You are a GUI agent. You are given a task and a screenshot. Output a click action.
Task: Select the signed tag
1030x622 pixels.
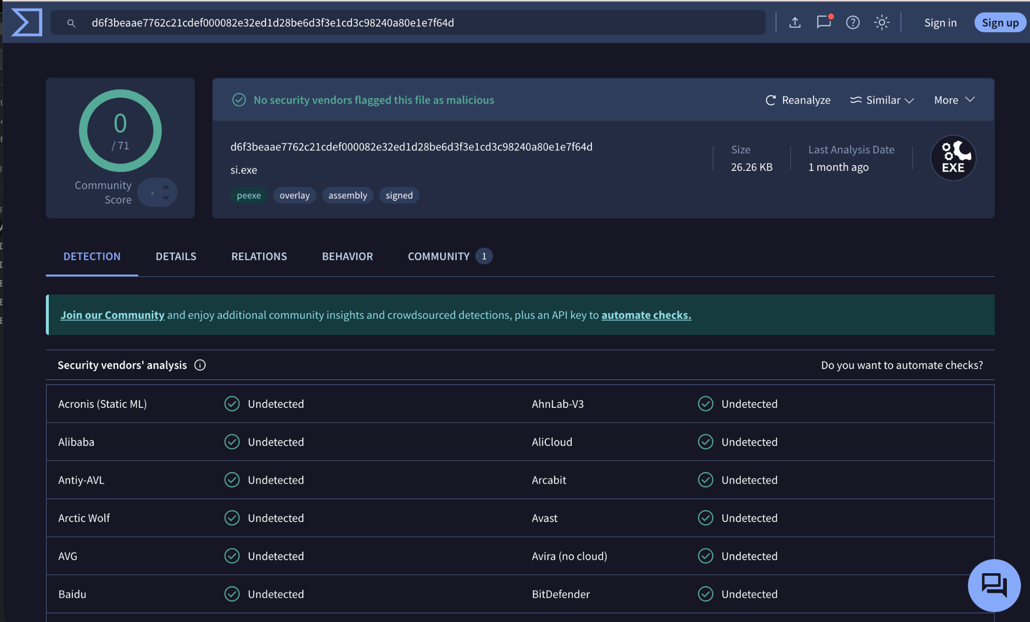399,195
